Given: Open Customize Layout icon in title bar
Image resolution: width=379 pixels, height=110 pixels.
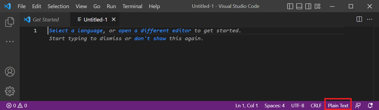Looking at the screenshot, I should pyautogui.click(x=317, y=6).
